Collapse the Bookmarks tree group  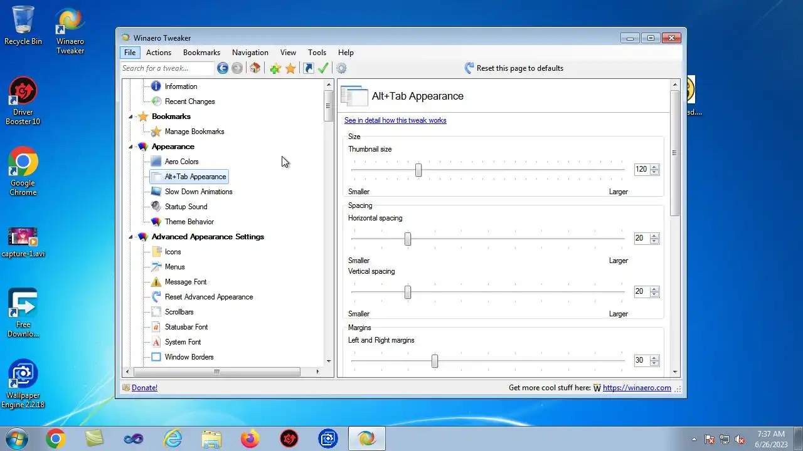[131, 117]
